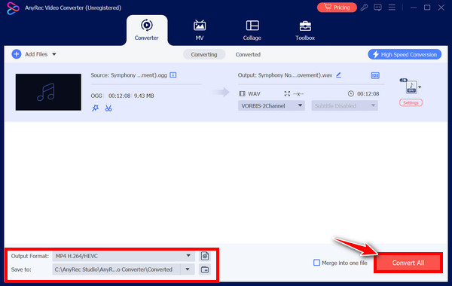Open output format custom settings icon
Viewport: 452px width, 286px height.
coord(205,256)
